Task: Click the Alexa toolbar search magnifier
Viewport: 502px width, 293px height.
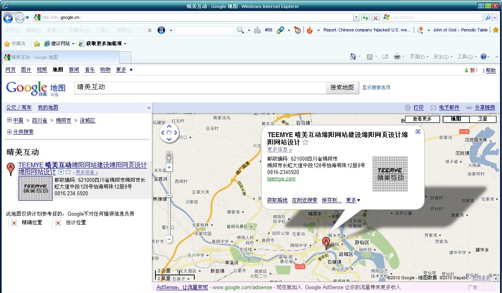Action: point(240,30)
